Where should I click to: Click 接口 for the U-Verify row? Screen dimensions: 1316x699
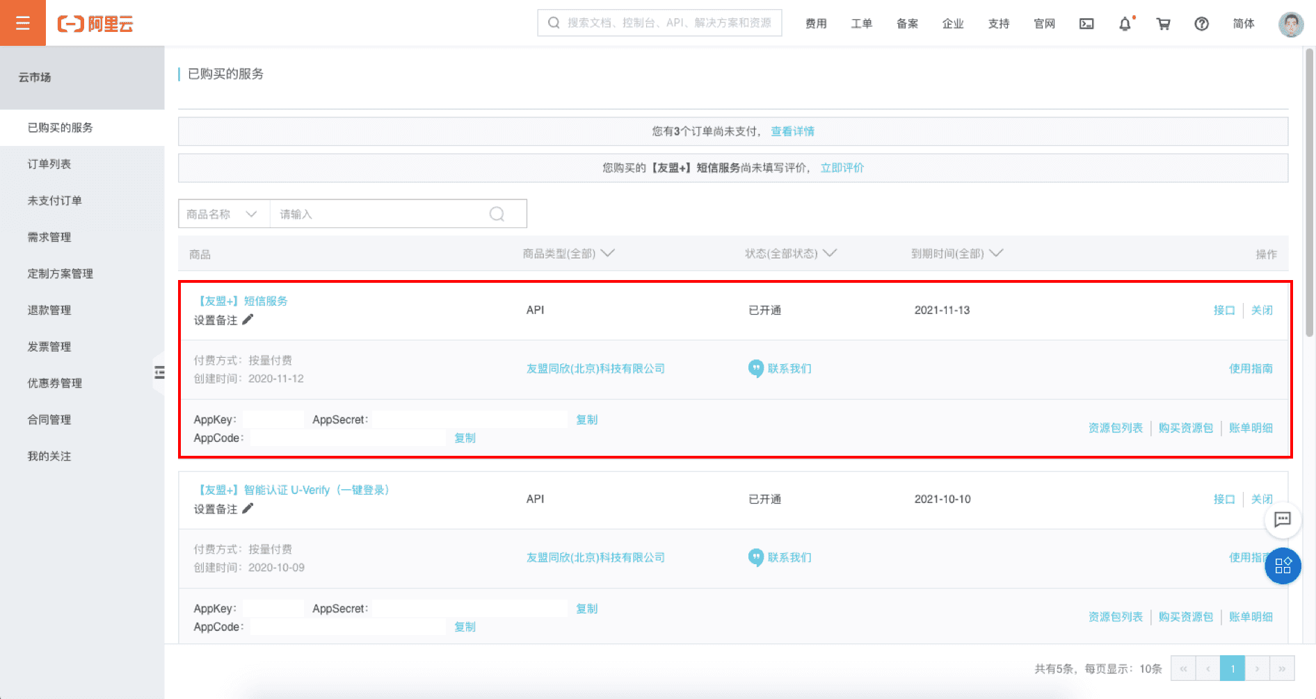(1224, 499)
